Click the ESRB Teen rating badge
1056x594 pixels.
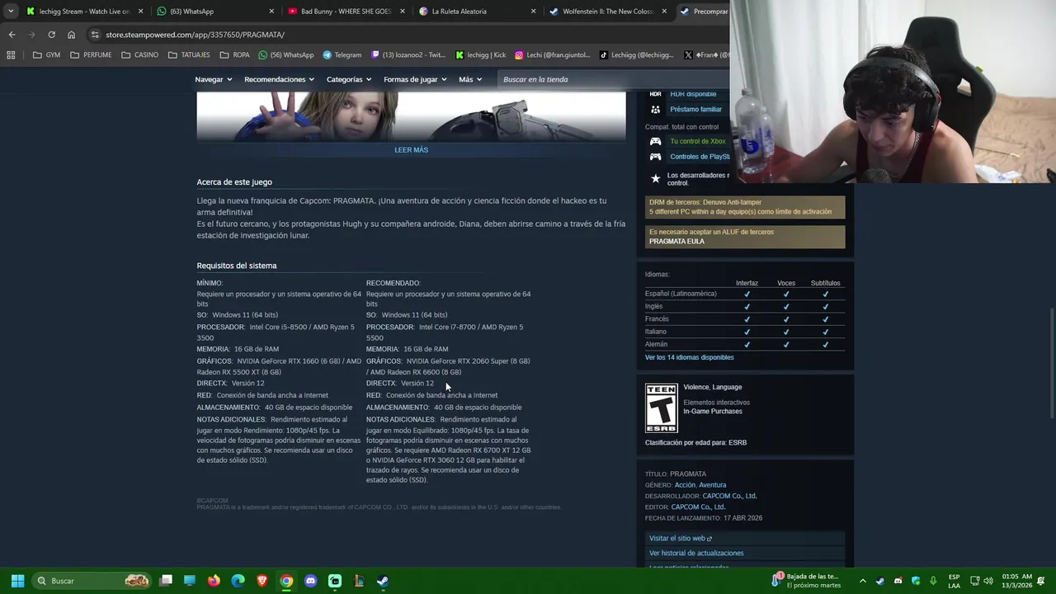click(661, 408)
